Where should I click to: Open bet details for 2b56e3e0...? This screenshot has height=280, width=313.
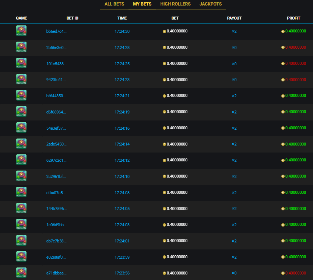(x=56, y=48)
